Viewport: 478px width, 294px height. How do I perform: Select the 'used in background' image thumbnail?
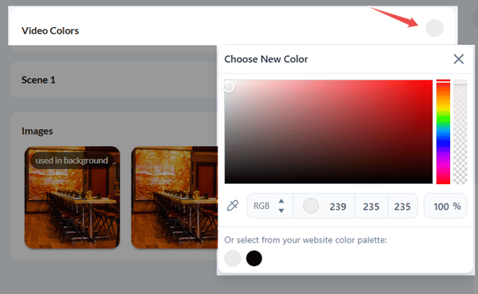pos(72,198)
